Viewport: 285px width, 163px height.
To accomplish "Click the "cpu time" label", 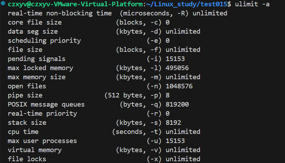I will click(x=23, y=132).
